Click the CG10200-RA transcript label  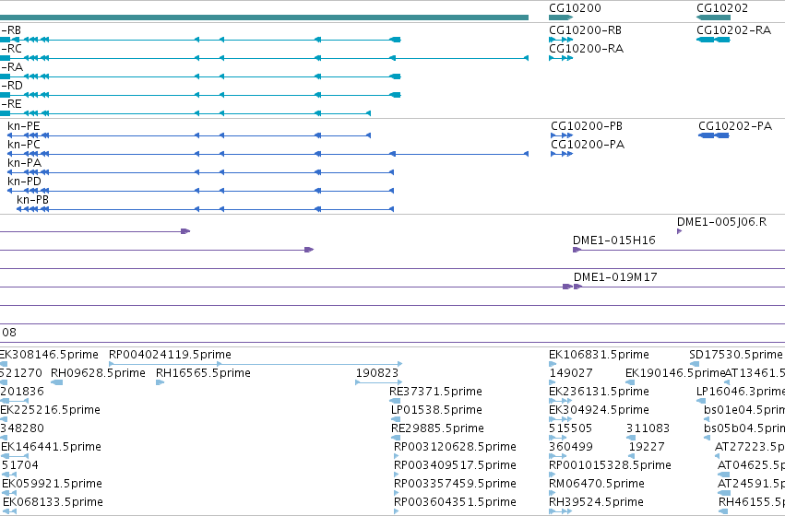(587, 49)
